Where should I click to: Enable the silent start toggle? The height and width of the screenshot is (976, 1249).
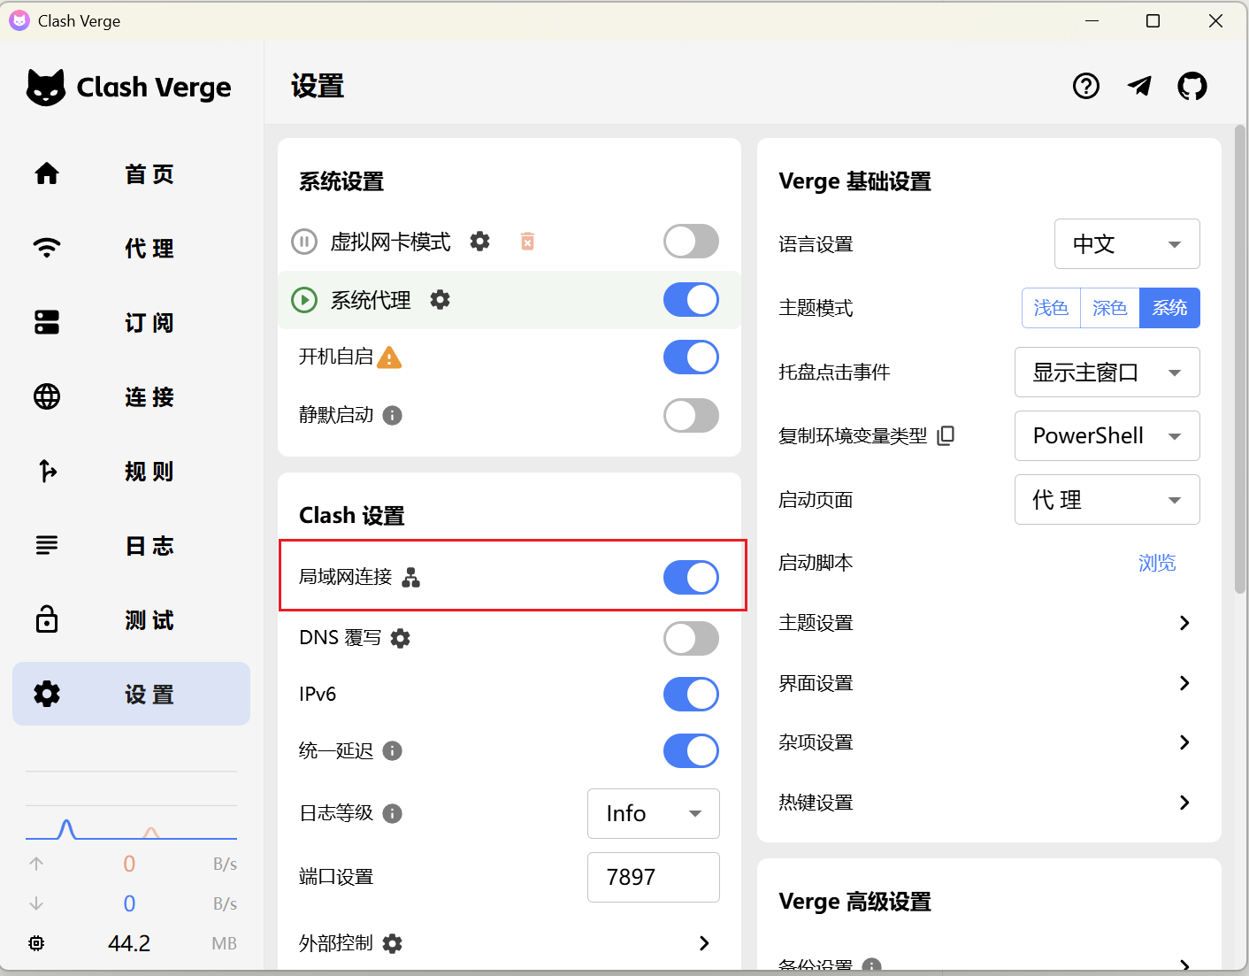click(x=691, y=415)
